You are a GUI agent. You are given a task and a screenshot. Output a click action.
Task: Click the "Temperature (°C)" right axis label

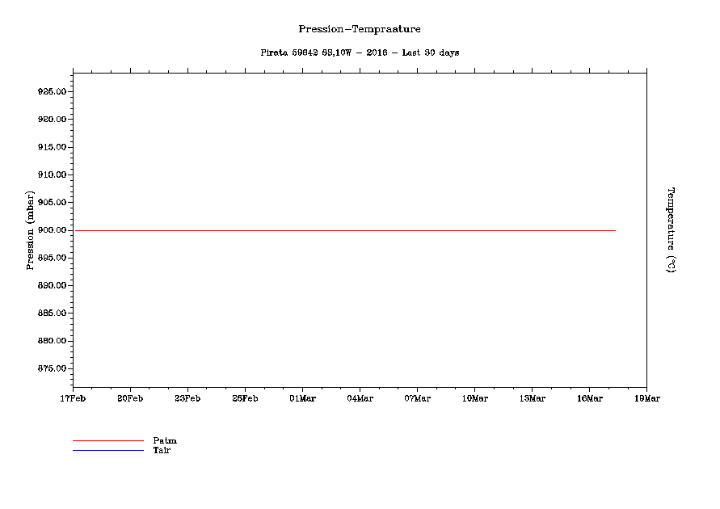[670, 230]
